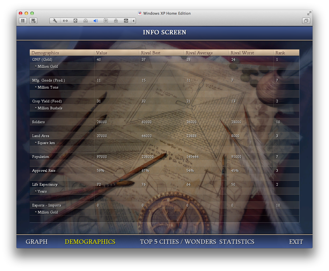The height and width of the screenshot is (271, 329).
Task: Enter full screen with top-right arrows
Action: (x=309, y=13)
